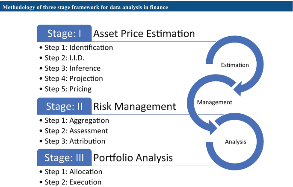The width and height of the screenshot is (293, 187).
Task: Click the Portfolio Analysis heading
Action: [x=133, y=158]
